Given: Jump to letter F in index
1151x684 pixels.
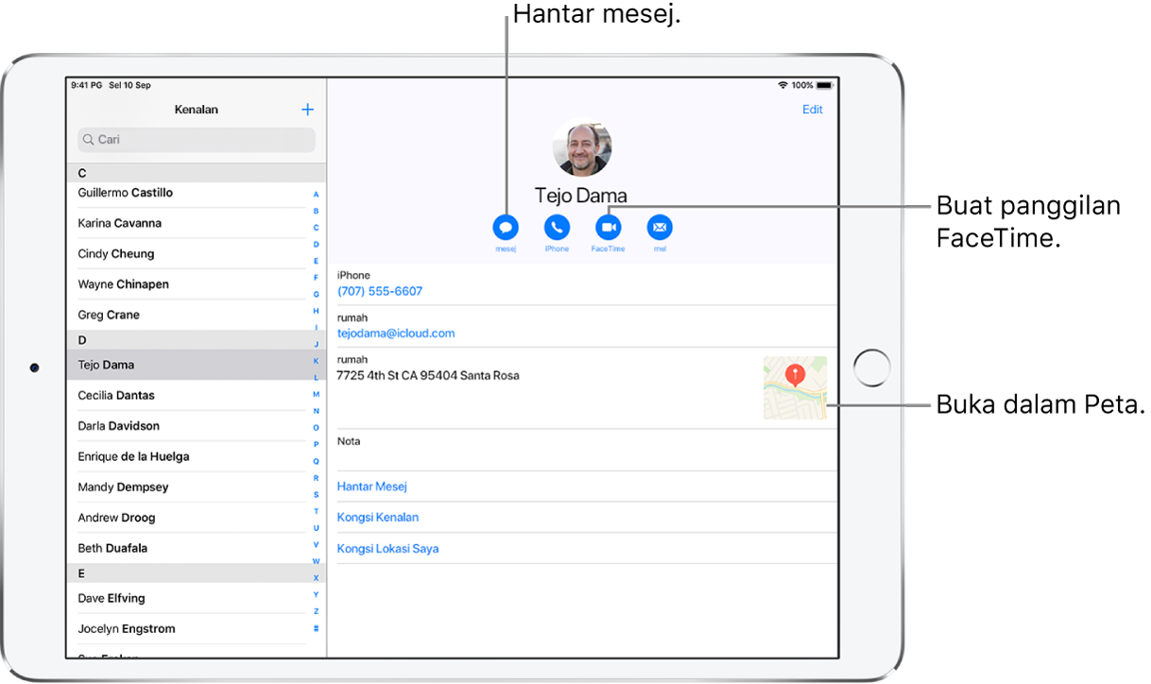Looking at the screenshot, I should (x=316, y=278).
